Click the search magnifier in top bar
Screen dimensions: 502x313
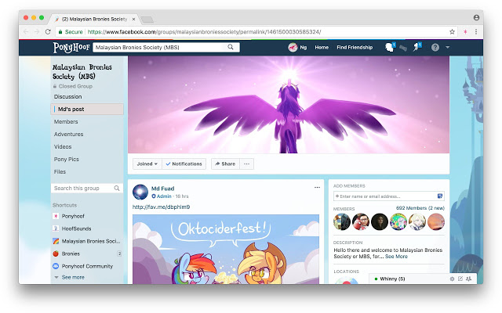[231, 47]
